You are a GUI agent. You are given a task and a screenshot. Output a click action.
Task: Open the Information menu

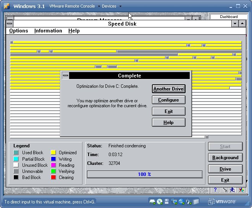coord(48,31)
